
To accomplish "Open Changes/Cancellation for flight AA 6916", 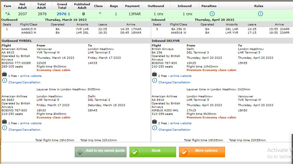I will pyautogui.click(x=174, y=130).
